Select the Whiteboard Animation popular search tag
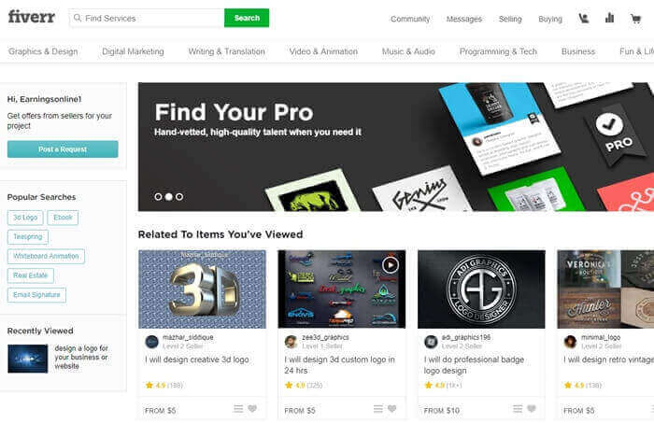 click(x=46, y=256)
